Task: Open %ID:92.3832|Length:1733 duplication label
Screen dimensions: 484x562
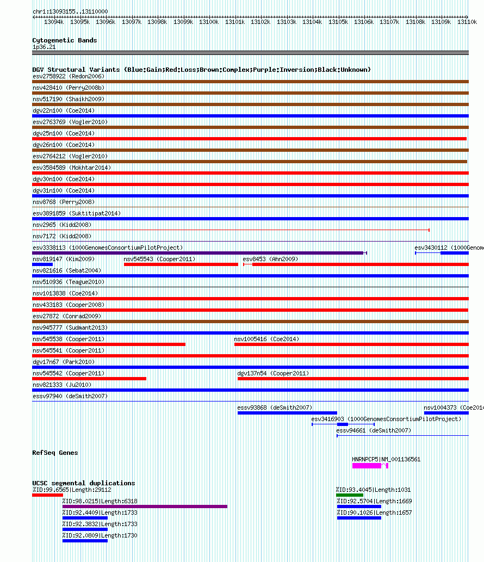Action: (x=100, y=524)
